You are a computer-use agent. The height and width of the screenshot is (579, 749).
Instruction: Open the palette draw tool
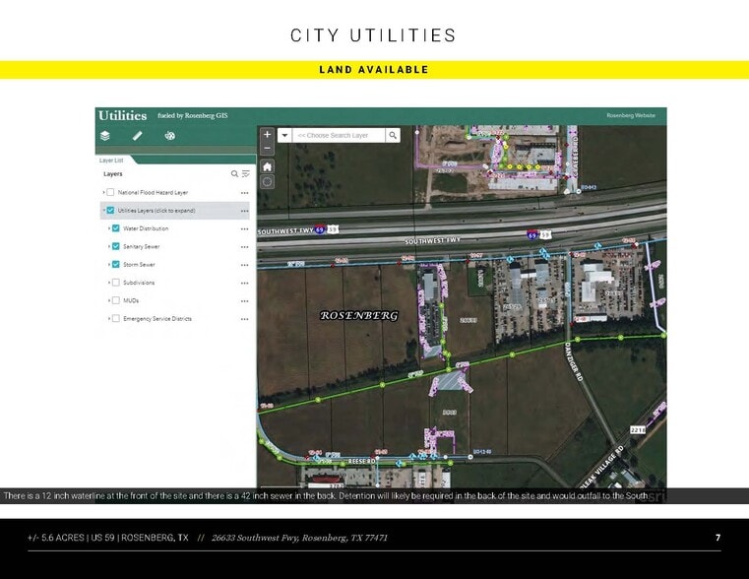tap(169, 136)
